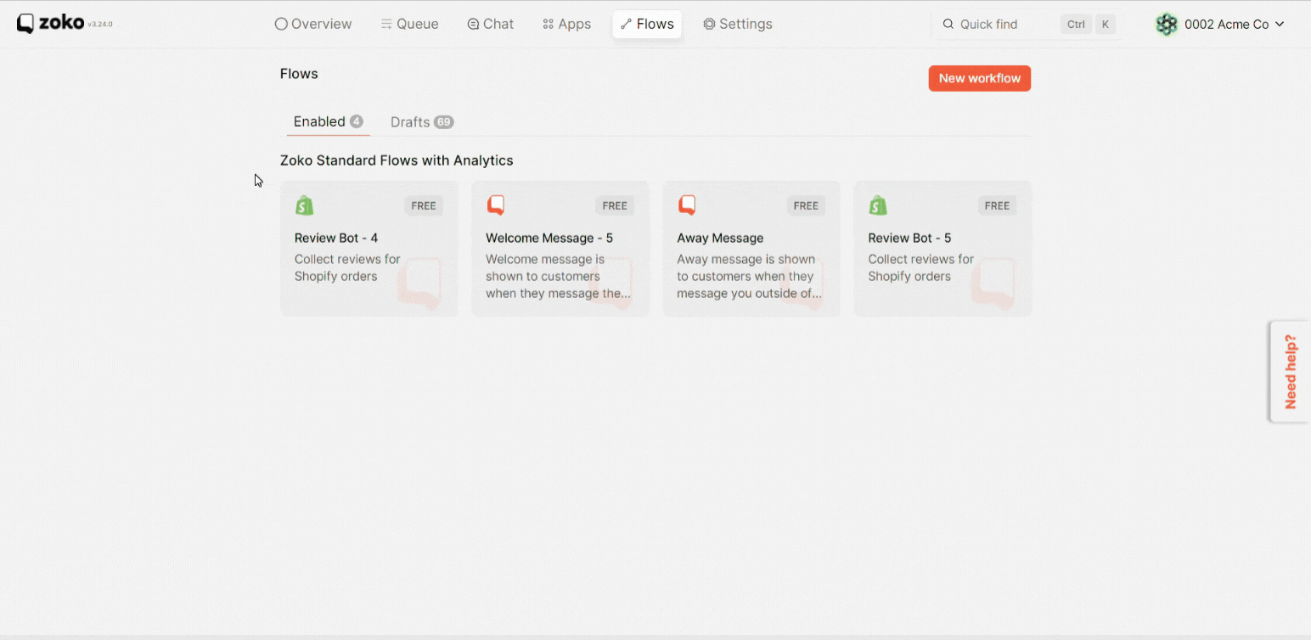Click Shopify icon on Review Bot - 5
Image resolution: width=1311 pixels, height=640 pixels.
point(878,205)
